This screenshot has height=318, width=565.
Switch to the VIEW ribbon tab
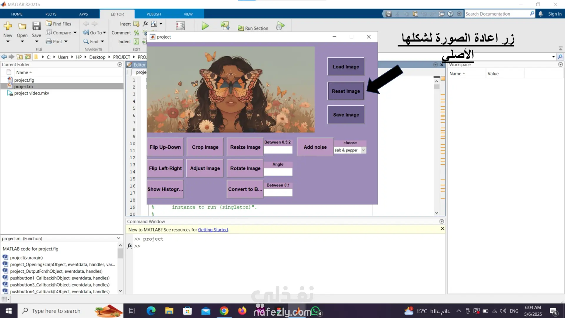click(x=188, y=14)
